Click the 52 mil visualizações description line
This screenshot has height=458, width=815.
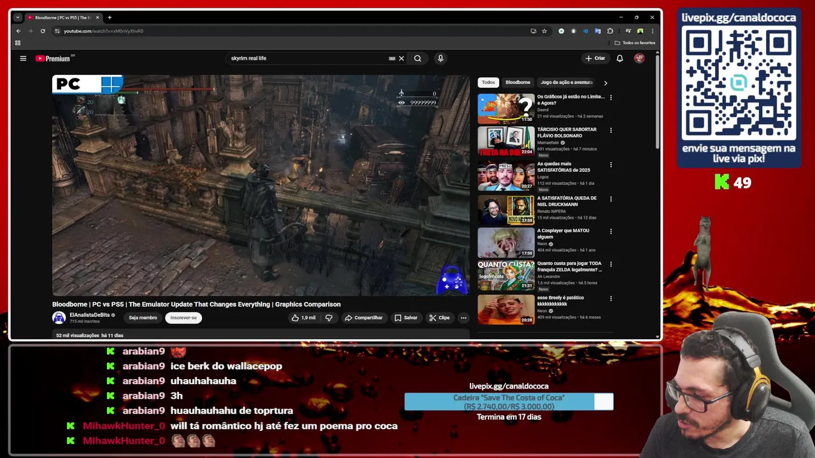coord(90,335)
